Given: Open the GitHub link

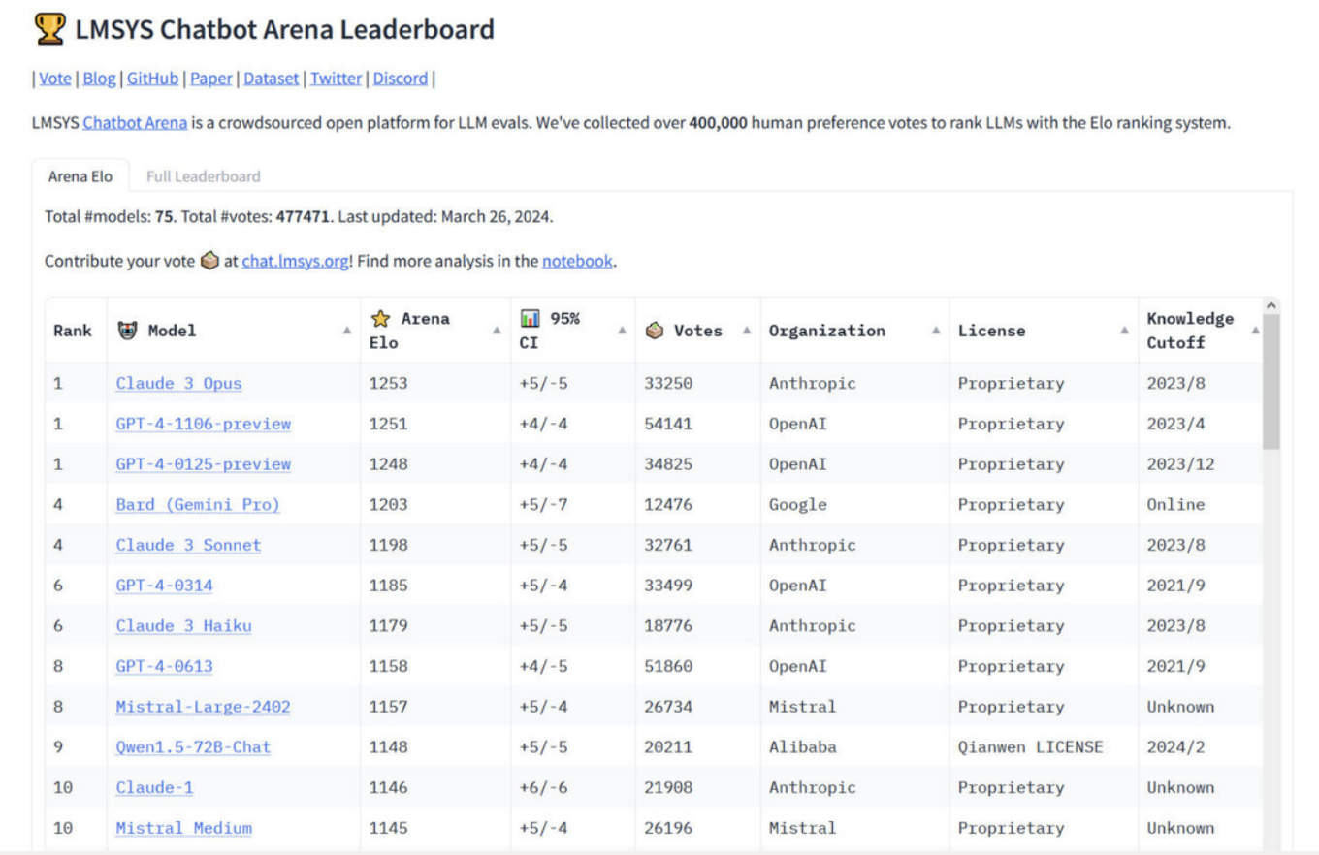Looking at the screenshot, I should coord(152,79).
